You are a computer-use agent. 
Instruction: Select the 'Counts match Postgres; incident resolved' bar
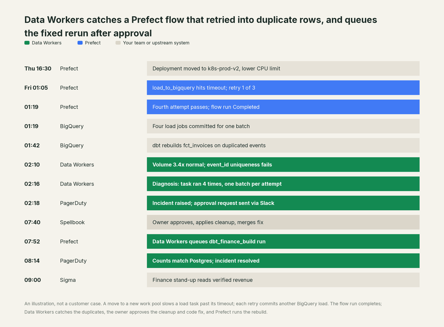(x=283, y=260)
